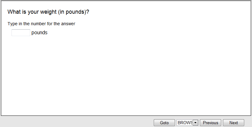Click the small arrow beside BROWS
The height and width of the screenshot is (127, 252).
196,123
